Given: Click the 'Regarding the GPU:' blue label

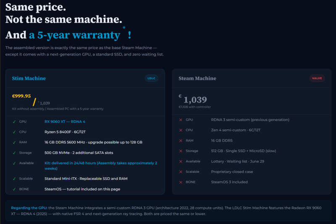Looking at the screenshot, I should click(29, 208).
